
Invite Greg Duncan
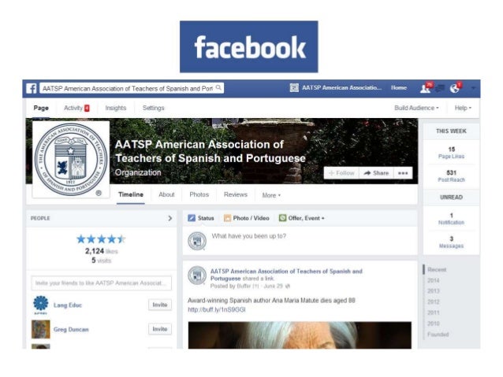[x=160, y=329]
